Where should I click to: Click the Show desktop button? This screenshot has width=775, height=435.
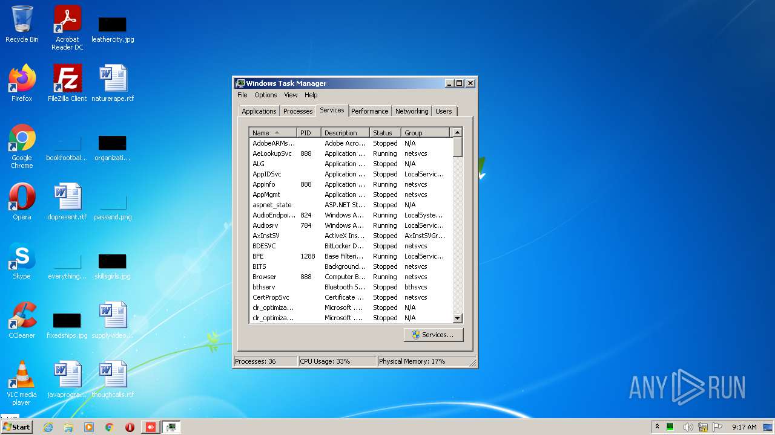click(768, 427)
